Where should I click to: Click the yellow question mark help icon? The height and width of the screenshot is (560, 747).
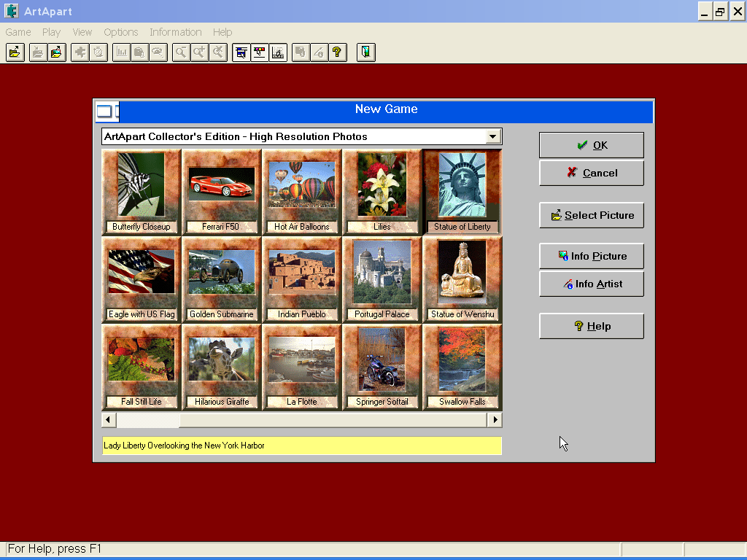point(337,52)
